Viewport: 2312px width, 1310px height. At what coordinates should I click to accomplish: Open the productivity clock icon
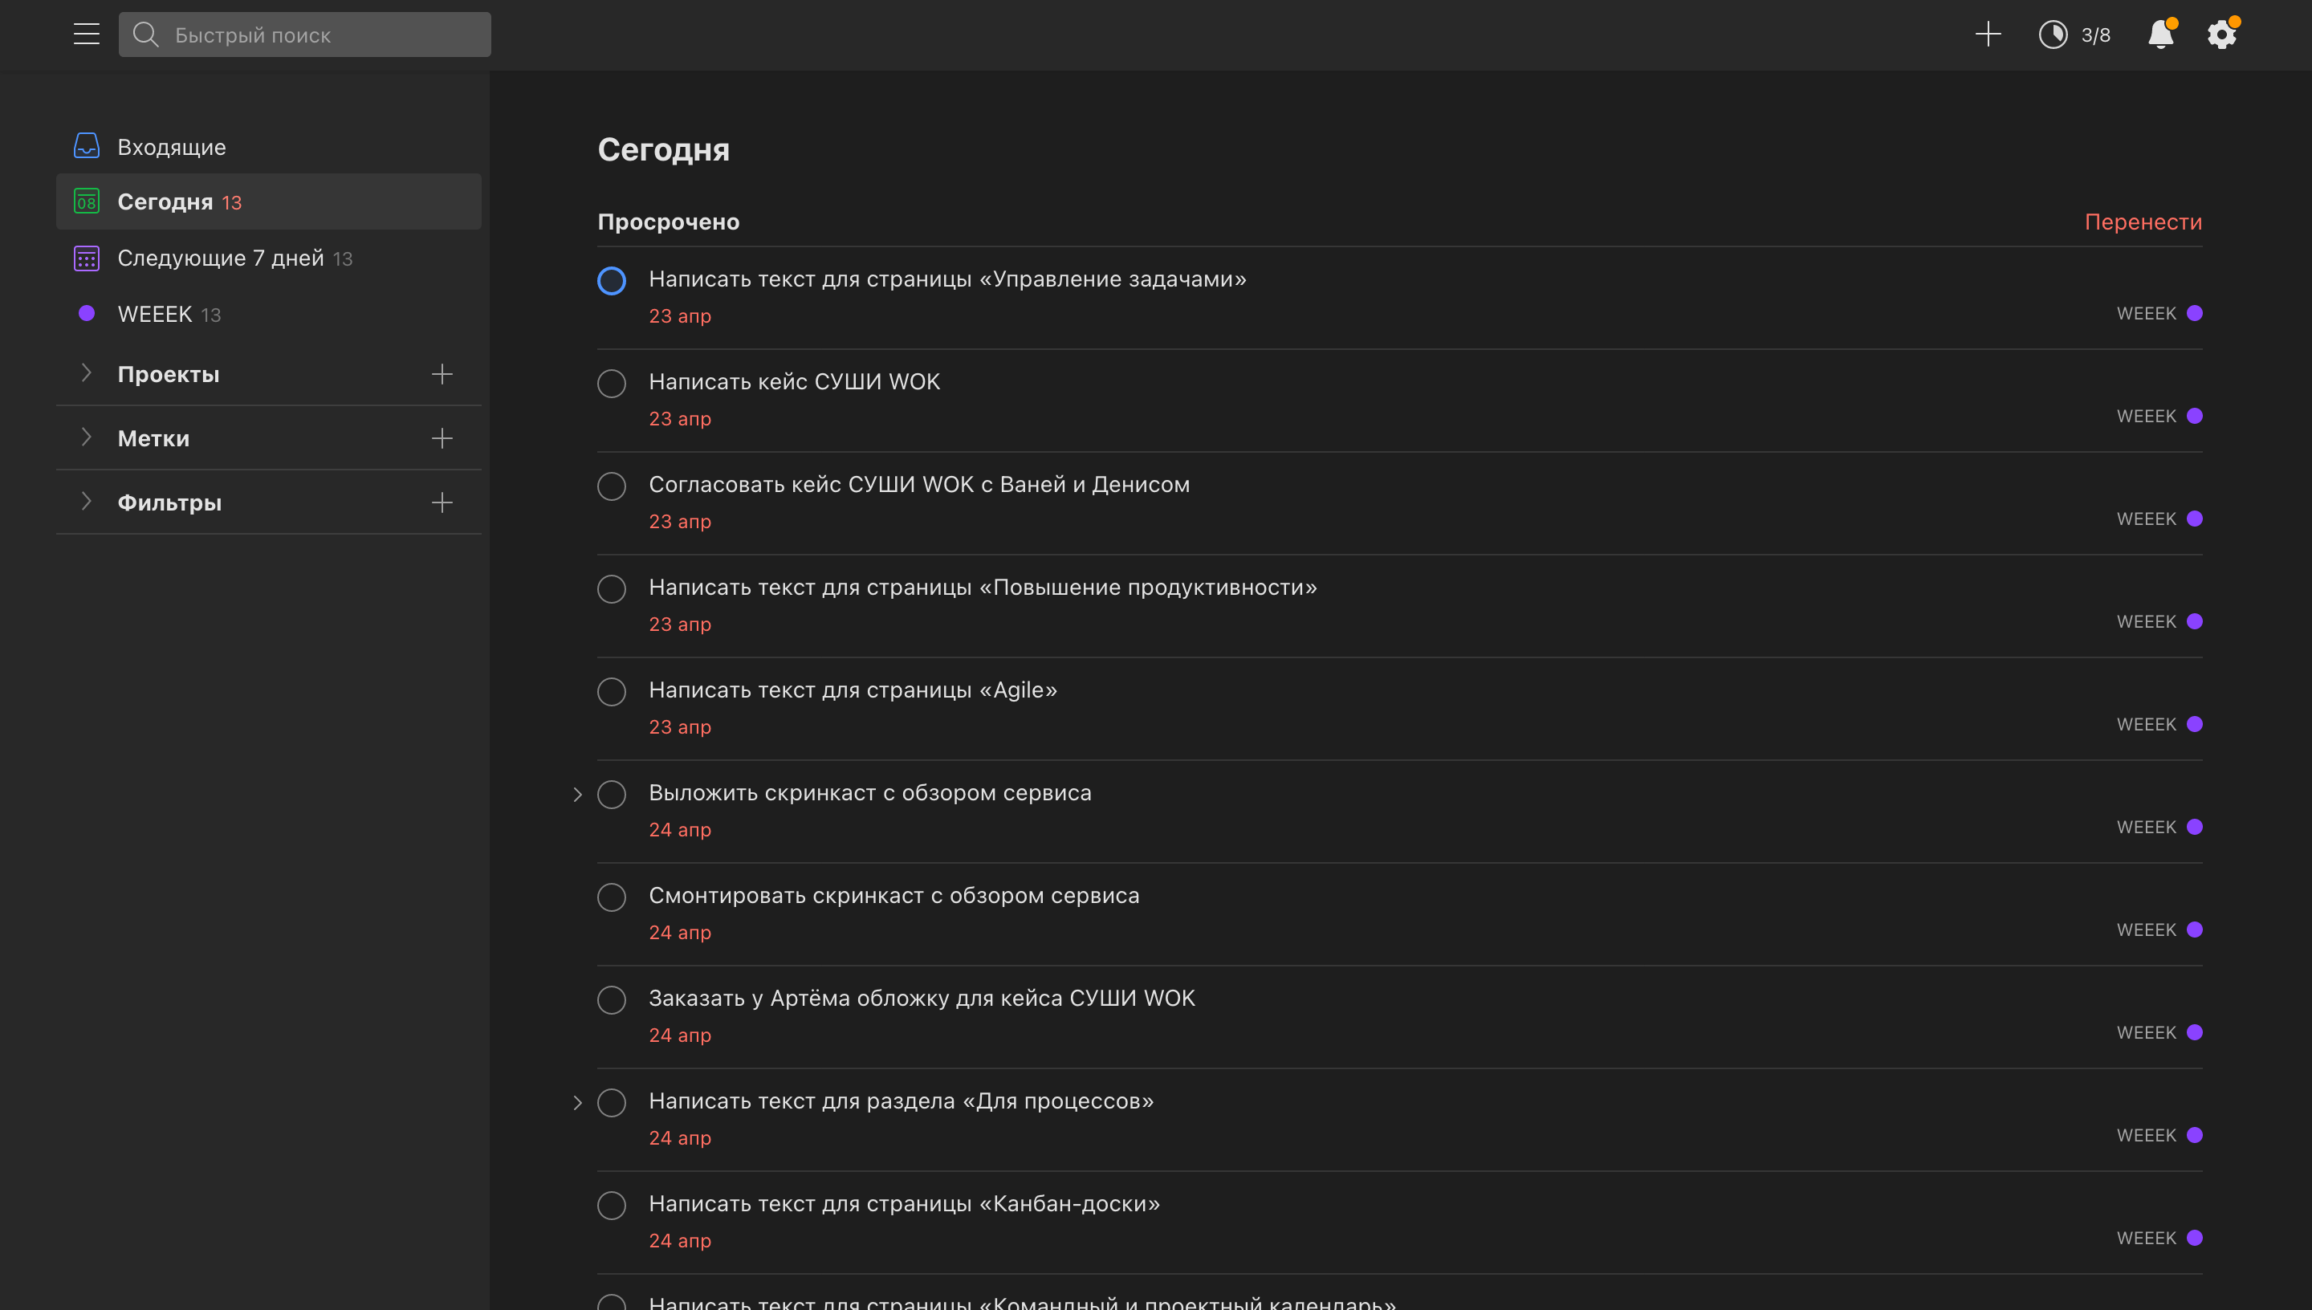[2053, 35]
